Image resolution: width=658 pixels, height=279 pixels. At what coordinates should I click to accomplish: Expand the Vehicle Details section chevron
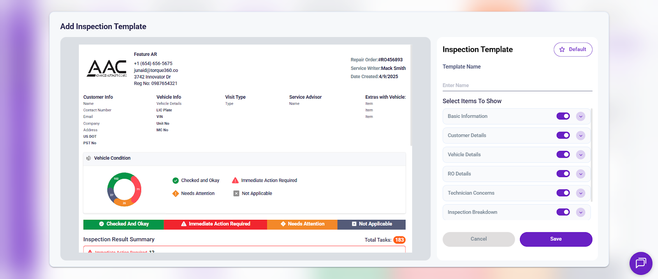[x=581, y=155]
